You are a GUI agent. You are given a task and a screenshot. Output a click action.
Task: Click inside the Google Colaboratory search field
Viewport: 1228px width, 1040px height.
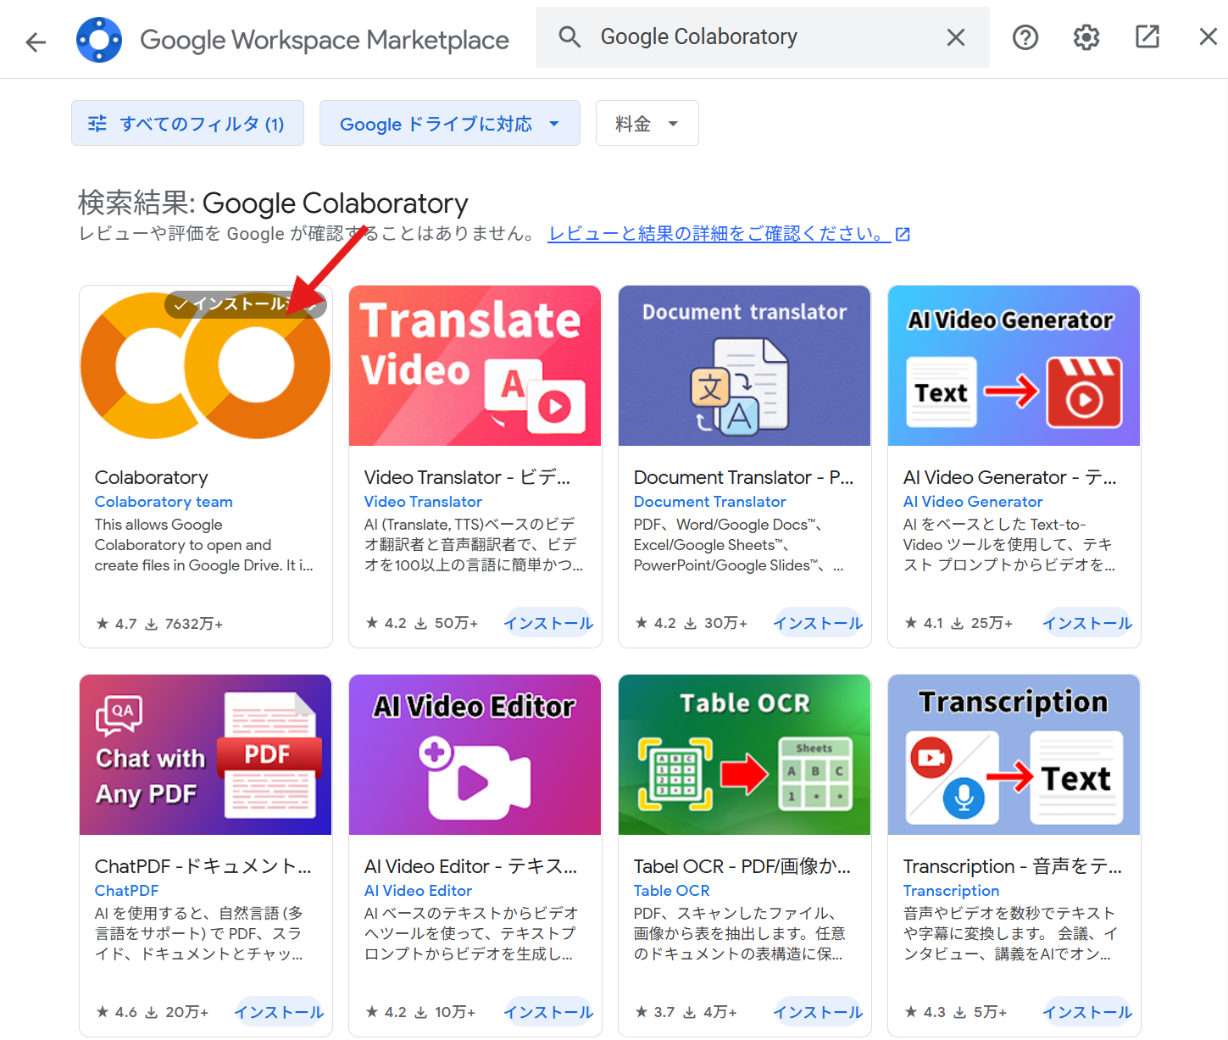click(763, 37)
